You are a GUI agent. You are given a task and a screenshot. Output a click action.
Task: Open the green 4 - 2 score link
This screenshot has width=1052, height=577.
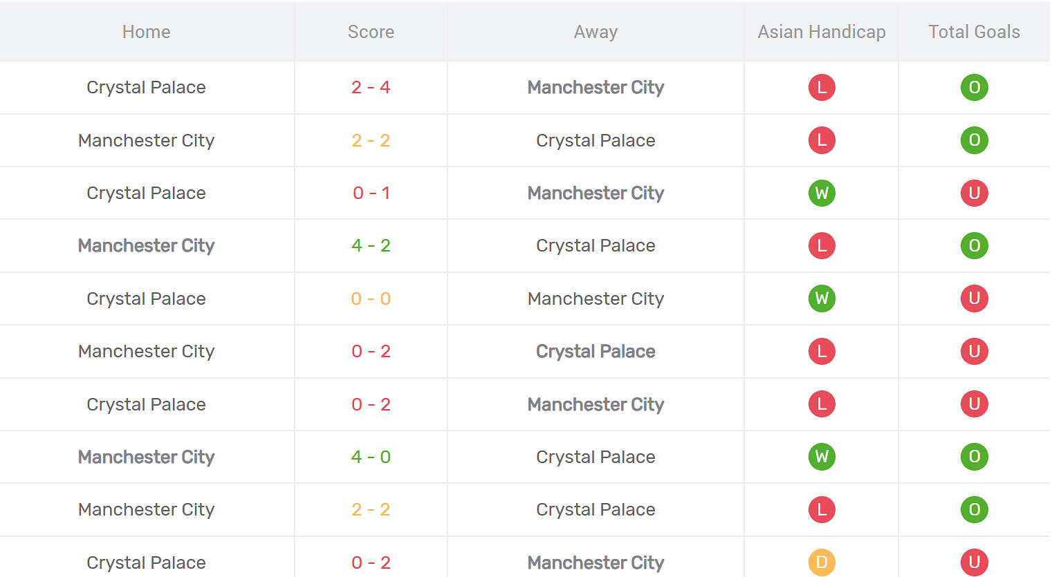point(371,246)
